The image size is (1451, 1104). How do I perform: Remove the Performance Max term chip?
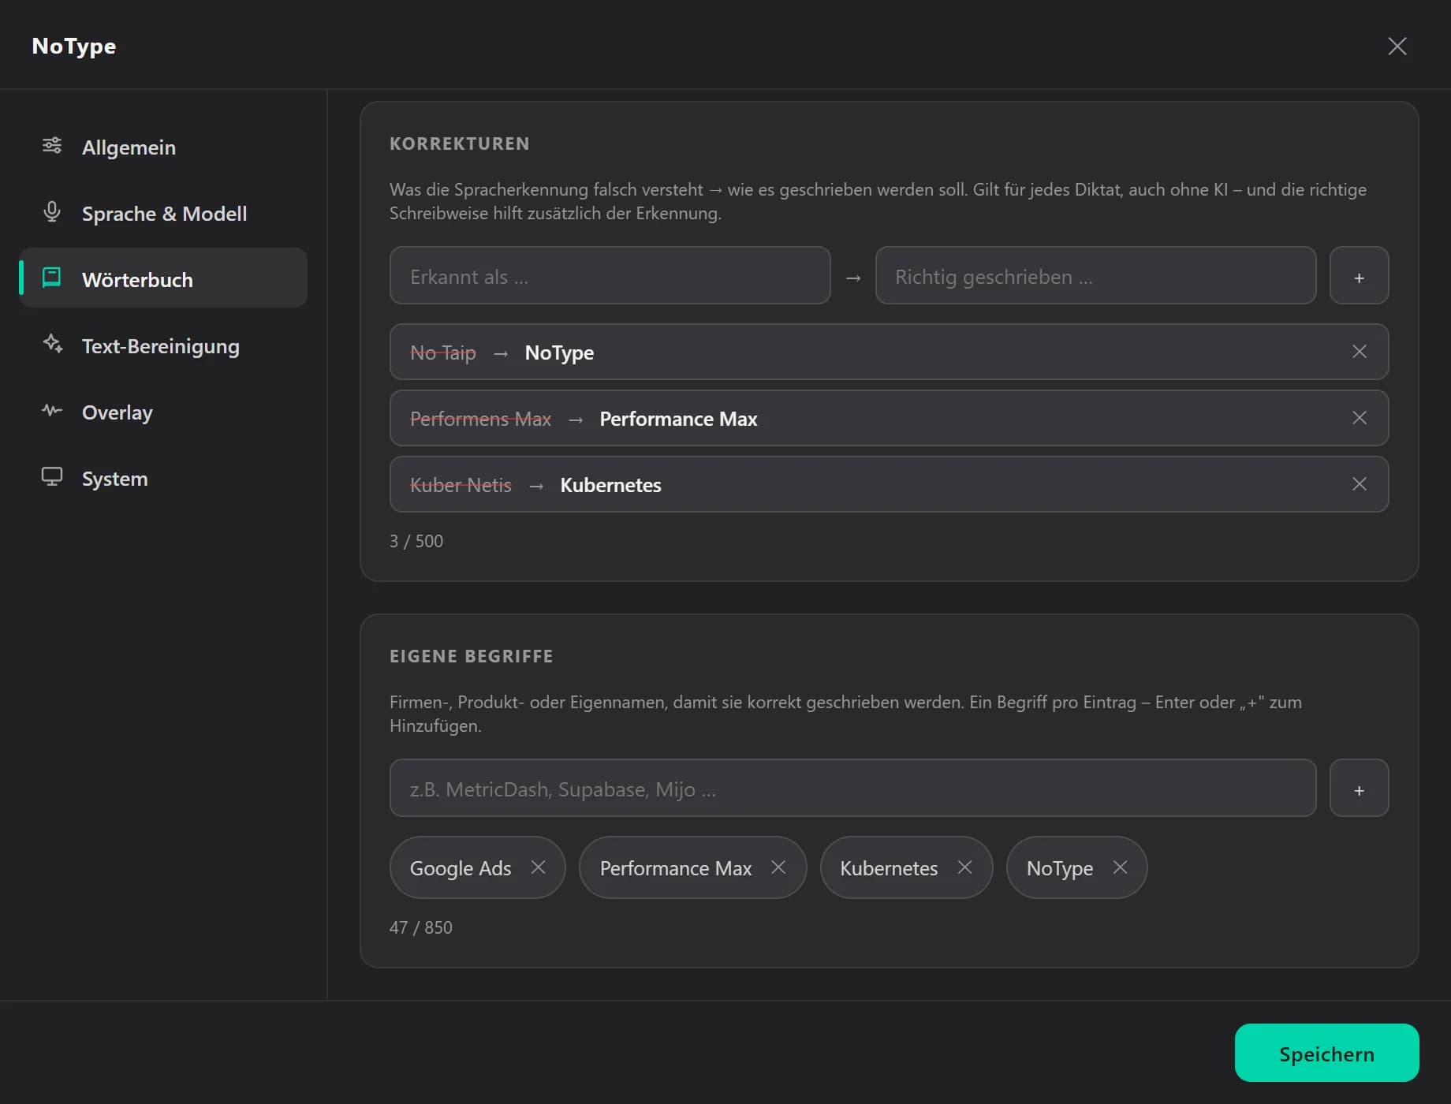tap(778, 867)
